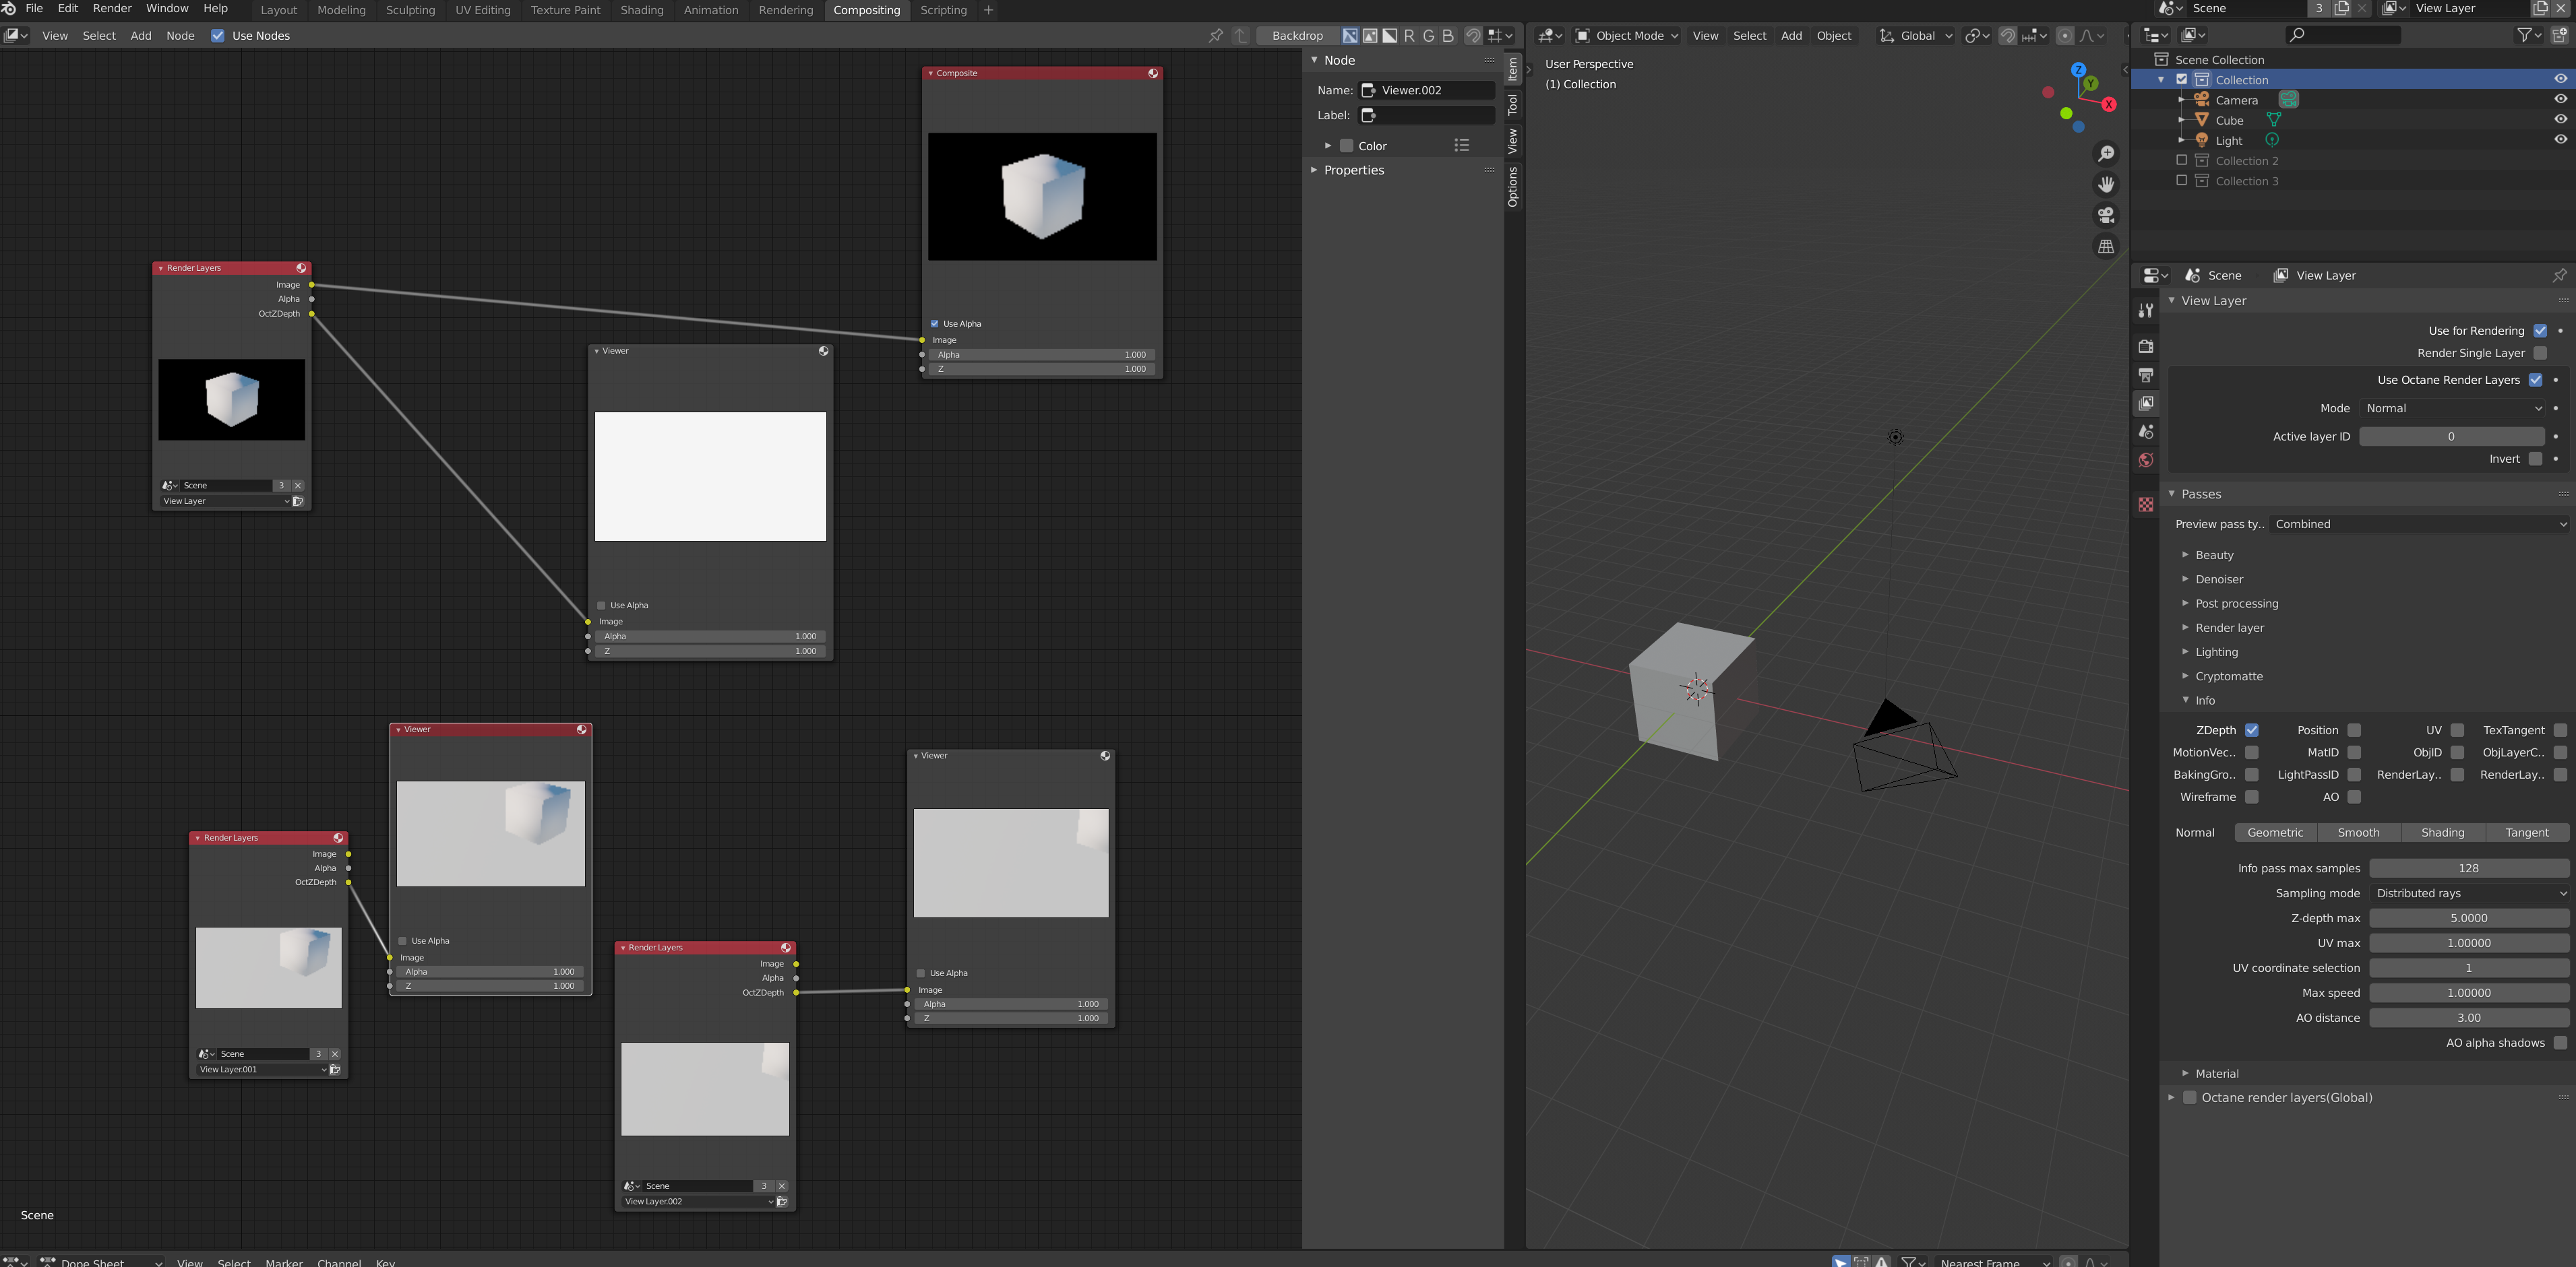Click the Backdrop button in compositor header

[1297, 36]
